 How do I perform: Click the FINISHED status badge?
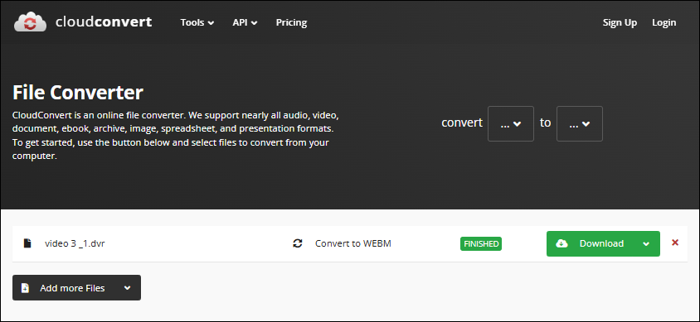(x=481, y=243)
